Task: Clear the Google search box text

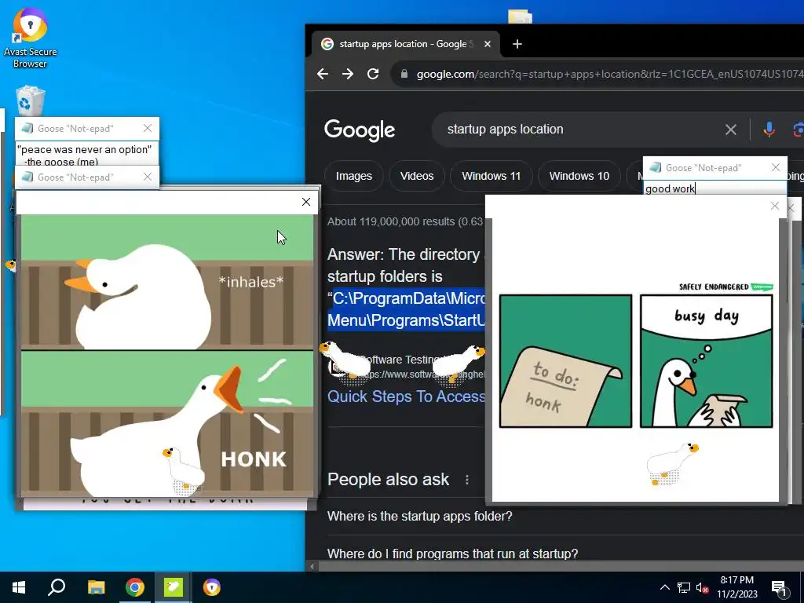Action: pyautogui.click(x=731, y=130)
